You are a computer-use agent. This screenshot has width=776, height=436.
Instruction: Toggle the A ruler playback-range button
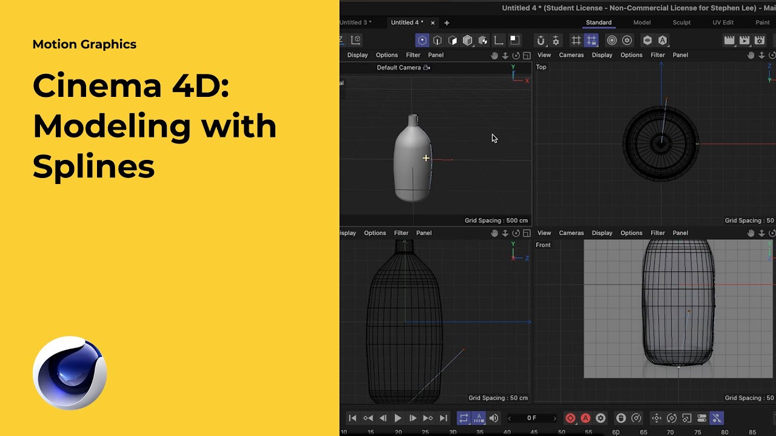tap(479, 418)
